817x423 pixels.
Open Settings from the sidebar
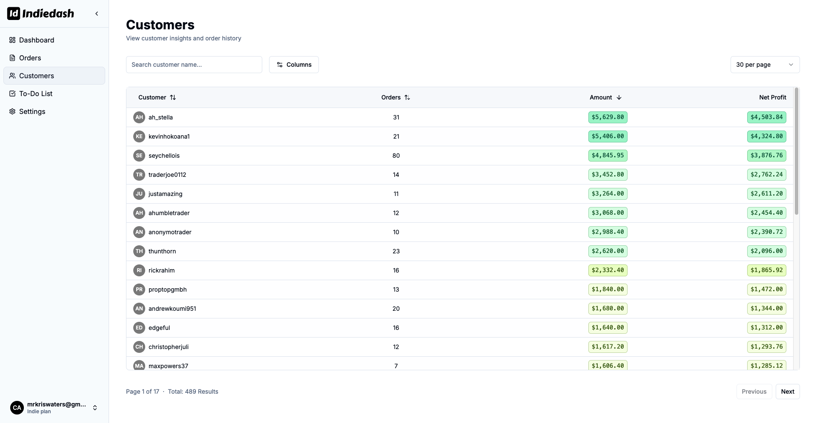54,111
